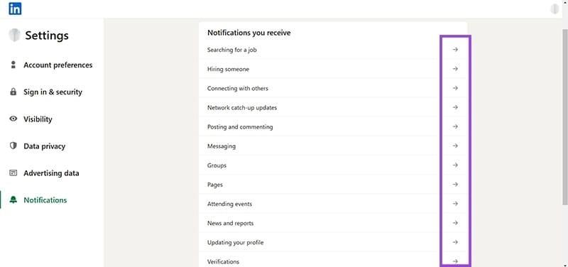568x267 pixels.
Task: Open the Messaging row arrow
Action: point(455,146)
